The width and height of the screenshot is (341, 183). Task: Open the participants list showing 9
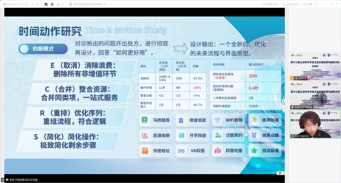(x=60, y=4)
